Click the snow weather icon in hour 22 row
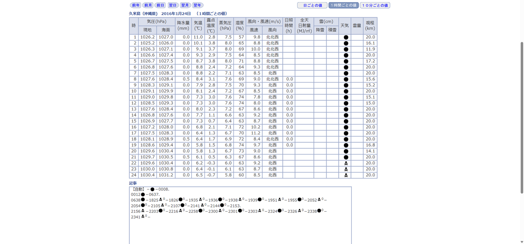This screenshot has width=524, height=244. pyautogui.click(x=346, y=164)
